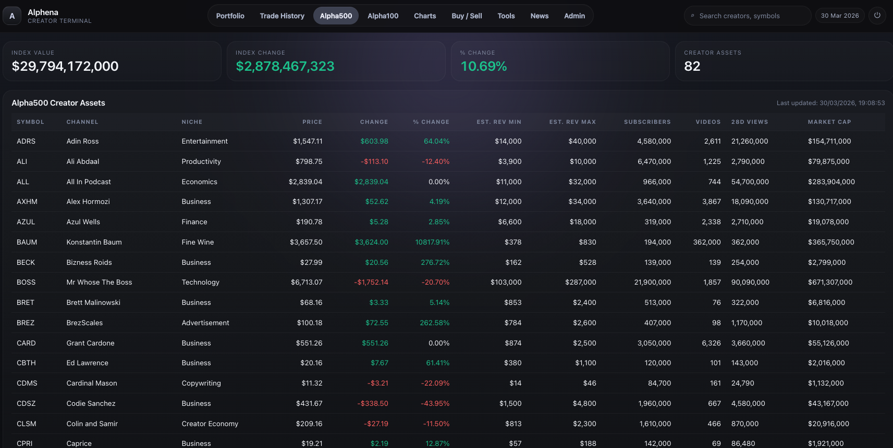Image resolution: width=893 pixels, height=448 pixels.
Task: Click the Alpha500 Creator Assets heading
Action: [58, 103]
